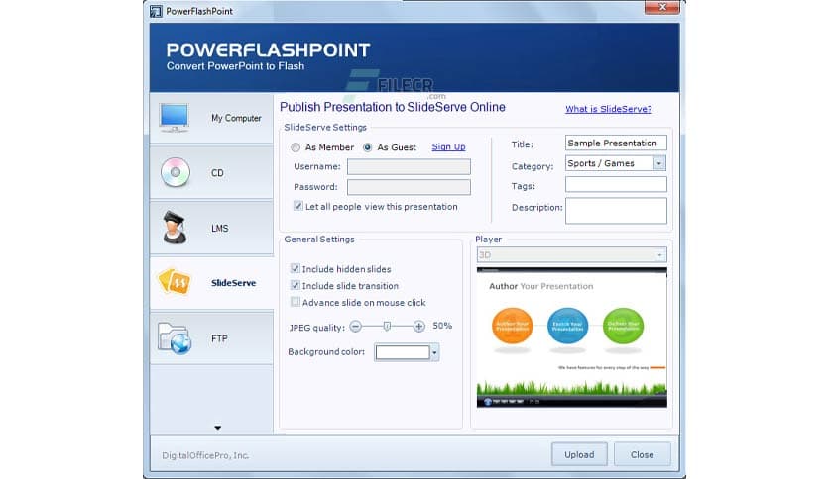Switch to the LMS publish tab
The image size is (829, 479).
point(211,228)
